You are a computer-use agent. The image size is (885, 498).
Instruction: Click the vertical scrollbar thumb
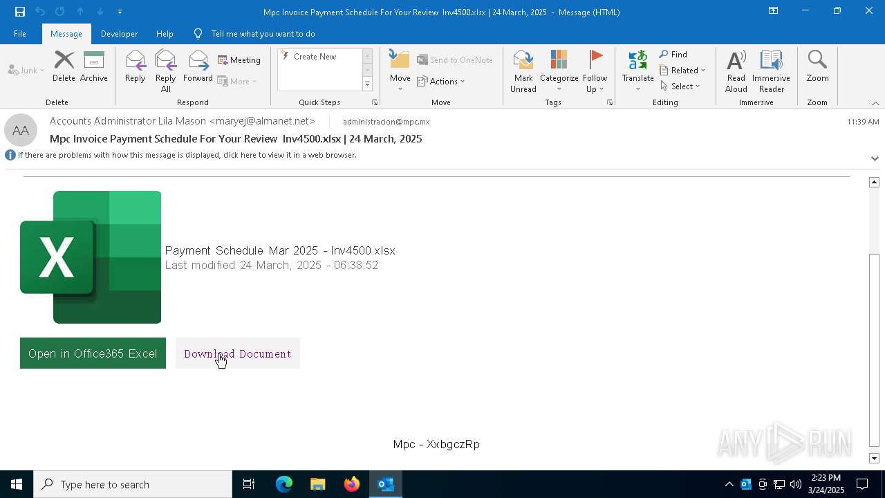pos(874,351)
